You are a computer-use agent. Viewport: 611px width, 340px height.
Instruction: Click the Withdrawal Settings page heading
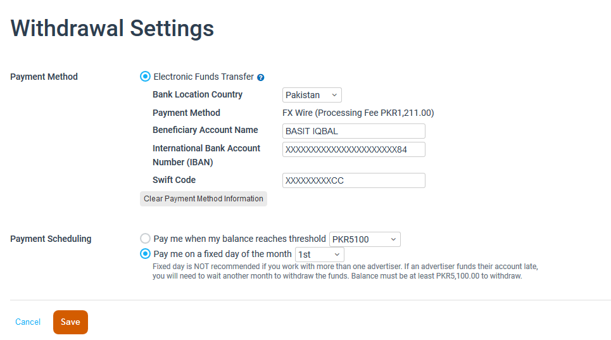(x=112, y=28)
